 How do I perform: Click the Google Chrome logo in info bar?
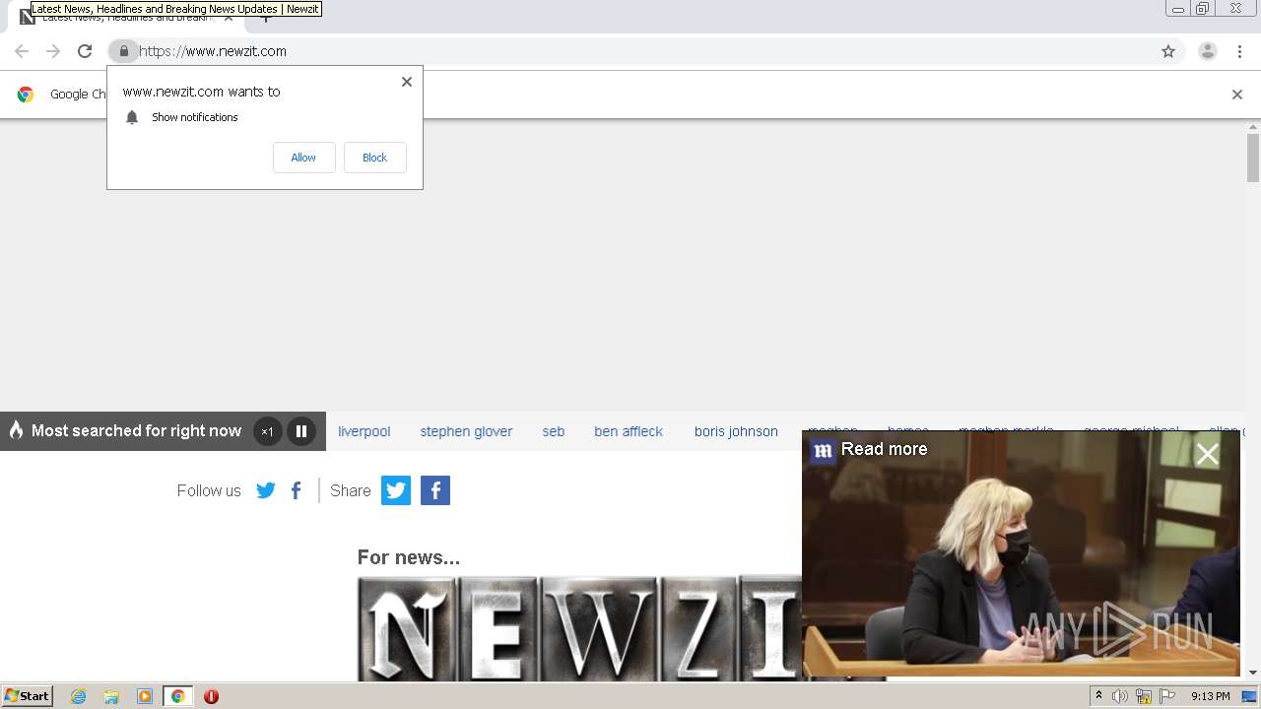[x=26, y=95]
